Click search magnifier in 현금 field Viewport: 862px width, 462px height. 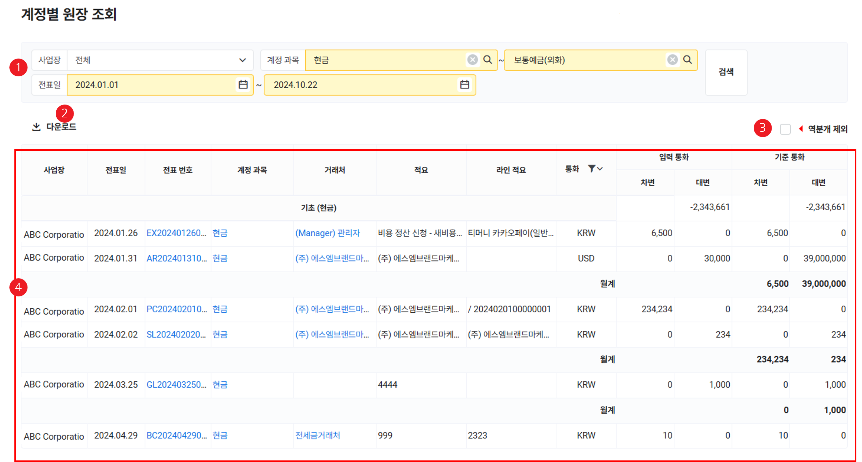point(488,60)
